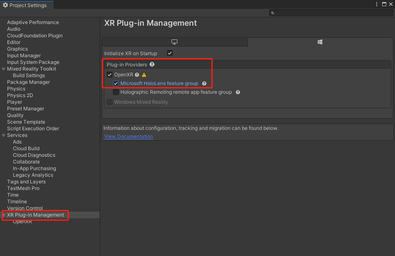Open the OpenXR help icon
This screenshot has width=395, height=256.
[x=137, y=75]
